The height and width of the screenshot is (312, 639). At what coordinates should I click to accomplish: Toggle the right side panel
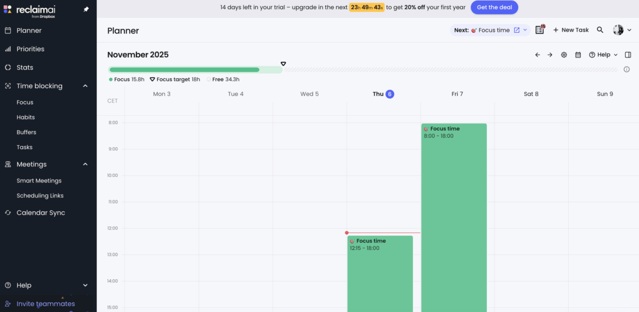(x=627, y=55)
